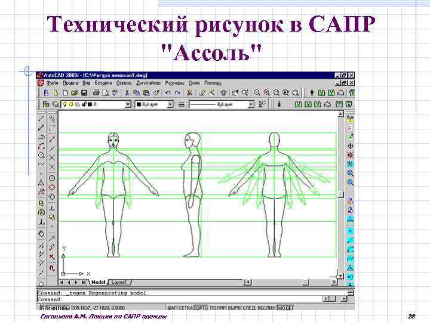Screen dimensions: 430x322
Task: Click the vertical scrollbar thumb
Action: pos(340,194)
